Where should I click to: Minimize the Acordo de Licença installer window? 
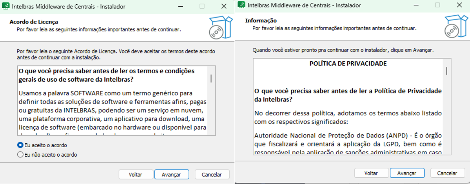point(181,6)
